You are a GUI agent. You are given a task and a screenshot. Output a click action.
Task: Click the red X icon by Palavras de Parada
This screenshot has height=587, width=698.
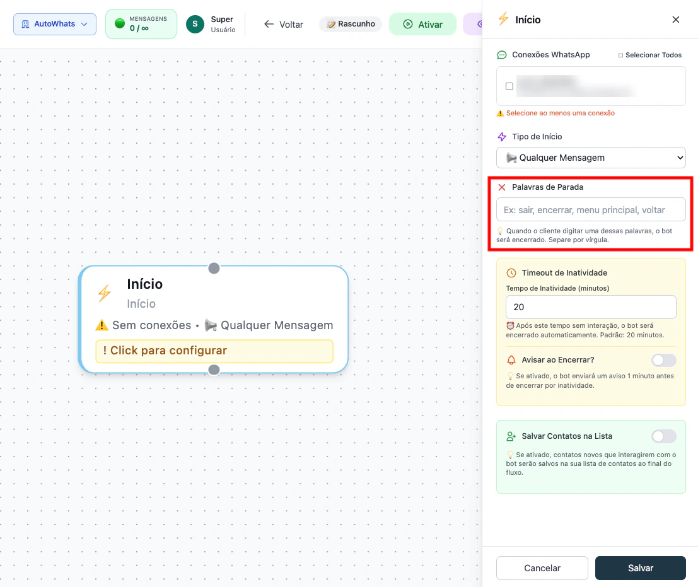coord(502,187)
